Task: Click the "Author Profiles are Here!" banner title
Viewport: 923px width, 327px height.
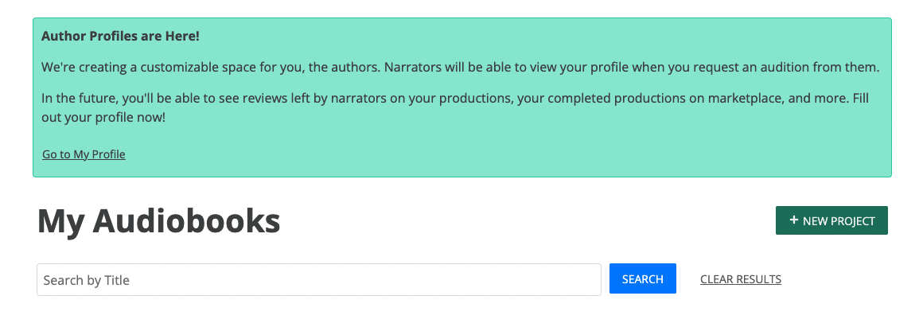Action: tap(120, 36)
